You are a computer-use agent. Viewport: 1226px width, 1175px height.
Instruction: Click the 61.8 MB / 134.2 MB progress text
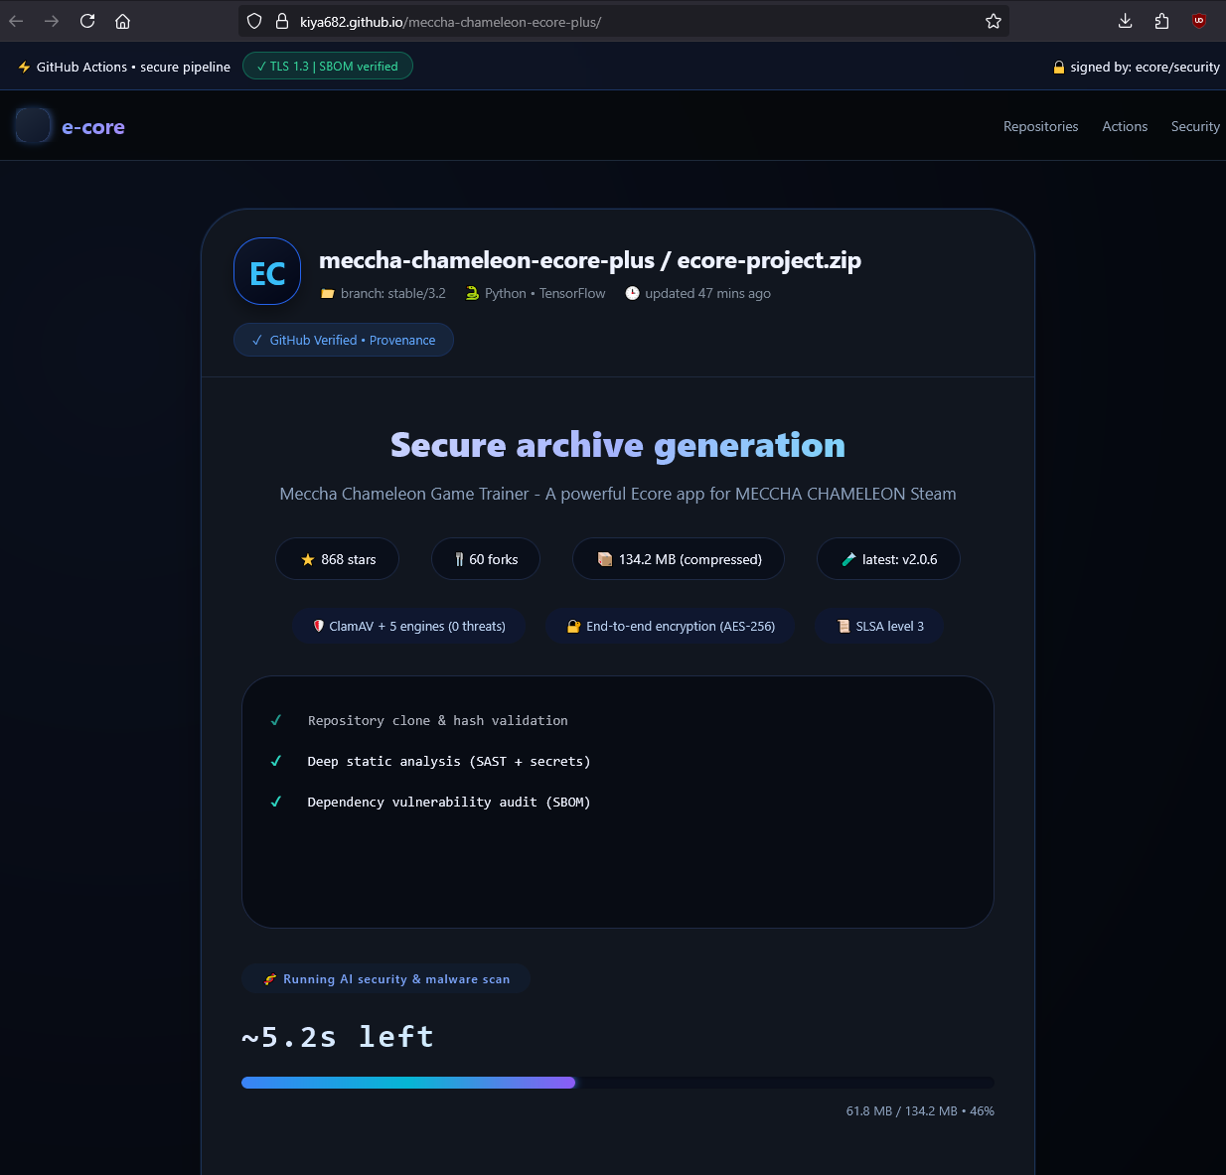(x=920, y=1110)
